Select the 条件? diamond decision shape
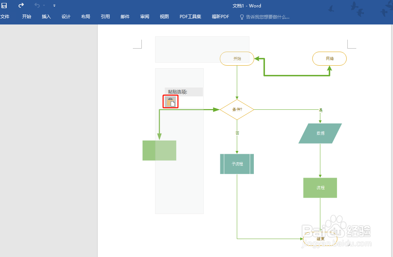This screenshot has width=393, height=257. tap(237, 109)
